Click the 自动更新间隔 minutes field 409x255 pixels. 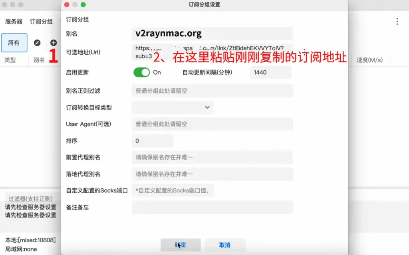[270, 72]
